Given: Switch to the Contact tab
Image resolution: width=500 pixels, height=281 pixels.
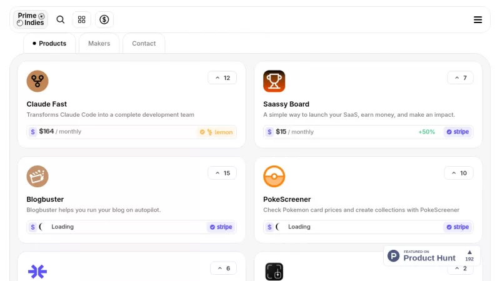Looking at the screenshot, I should coord(144,44).
